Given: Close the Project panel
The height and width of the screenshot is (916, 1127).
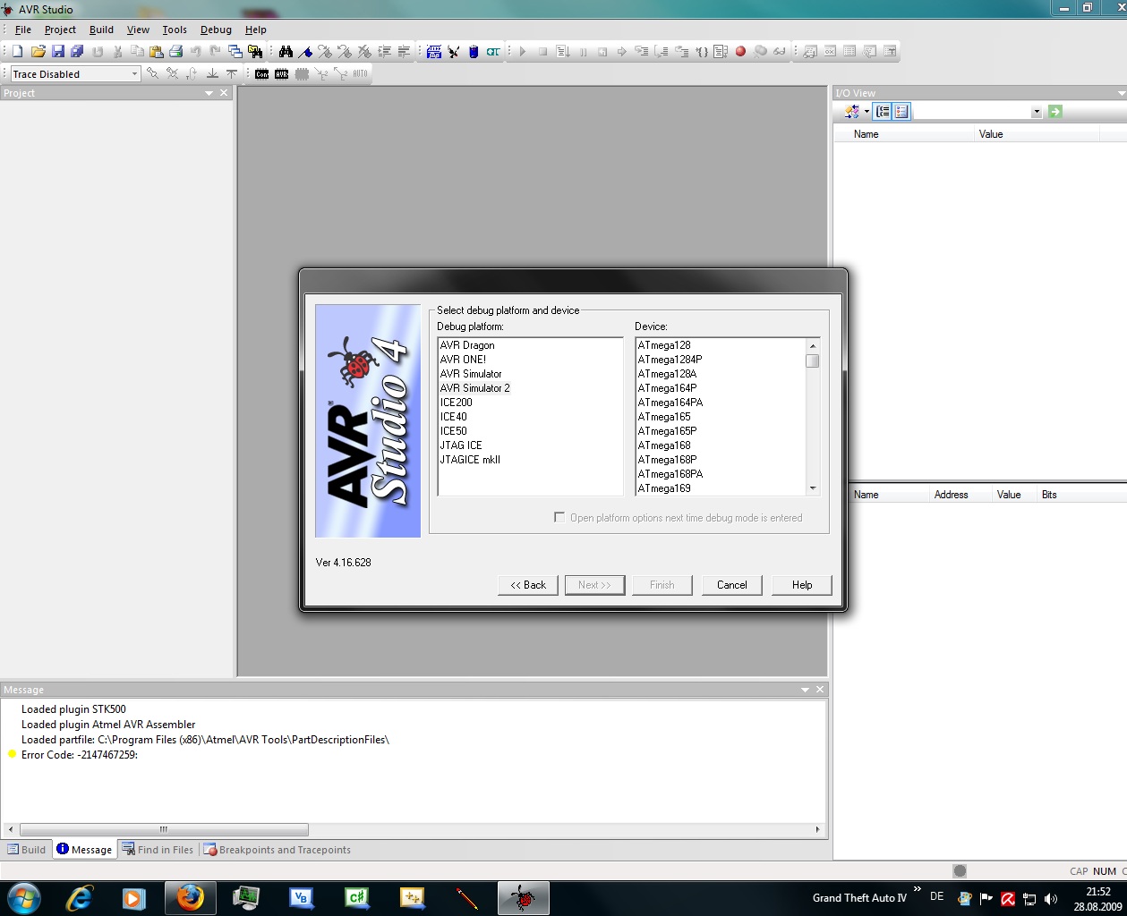Looking at the screenshot, I should tap(225, 93).
